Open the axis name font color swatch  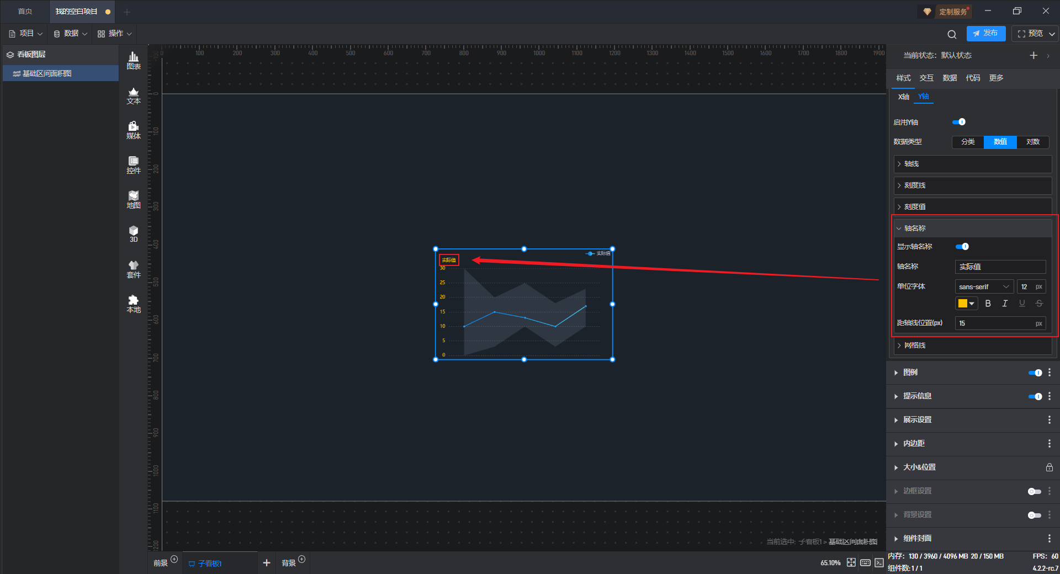pos(966,304)
